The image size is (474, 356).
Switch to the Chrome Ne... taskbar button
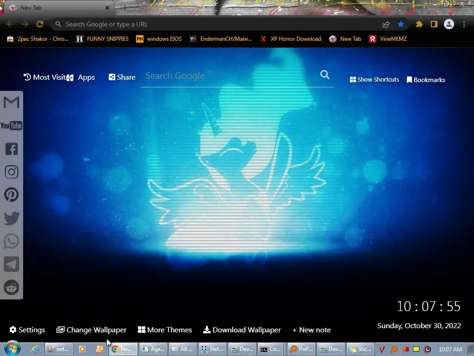[x=123, y=349]
